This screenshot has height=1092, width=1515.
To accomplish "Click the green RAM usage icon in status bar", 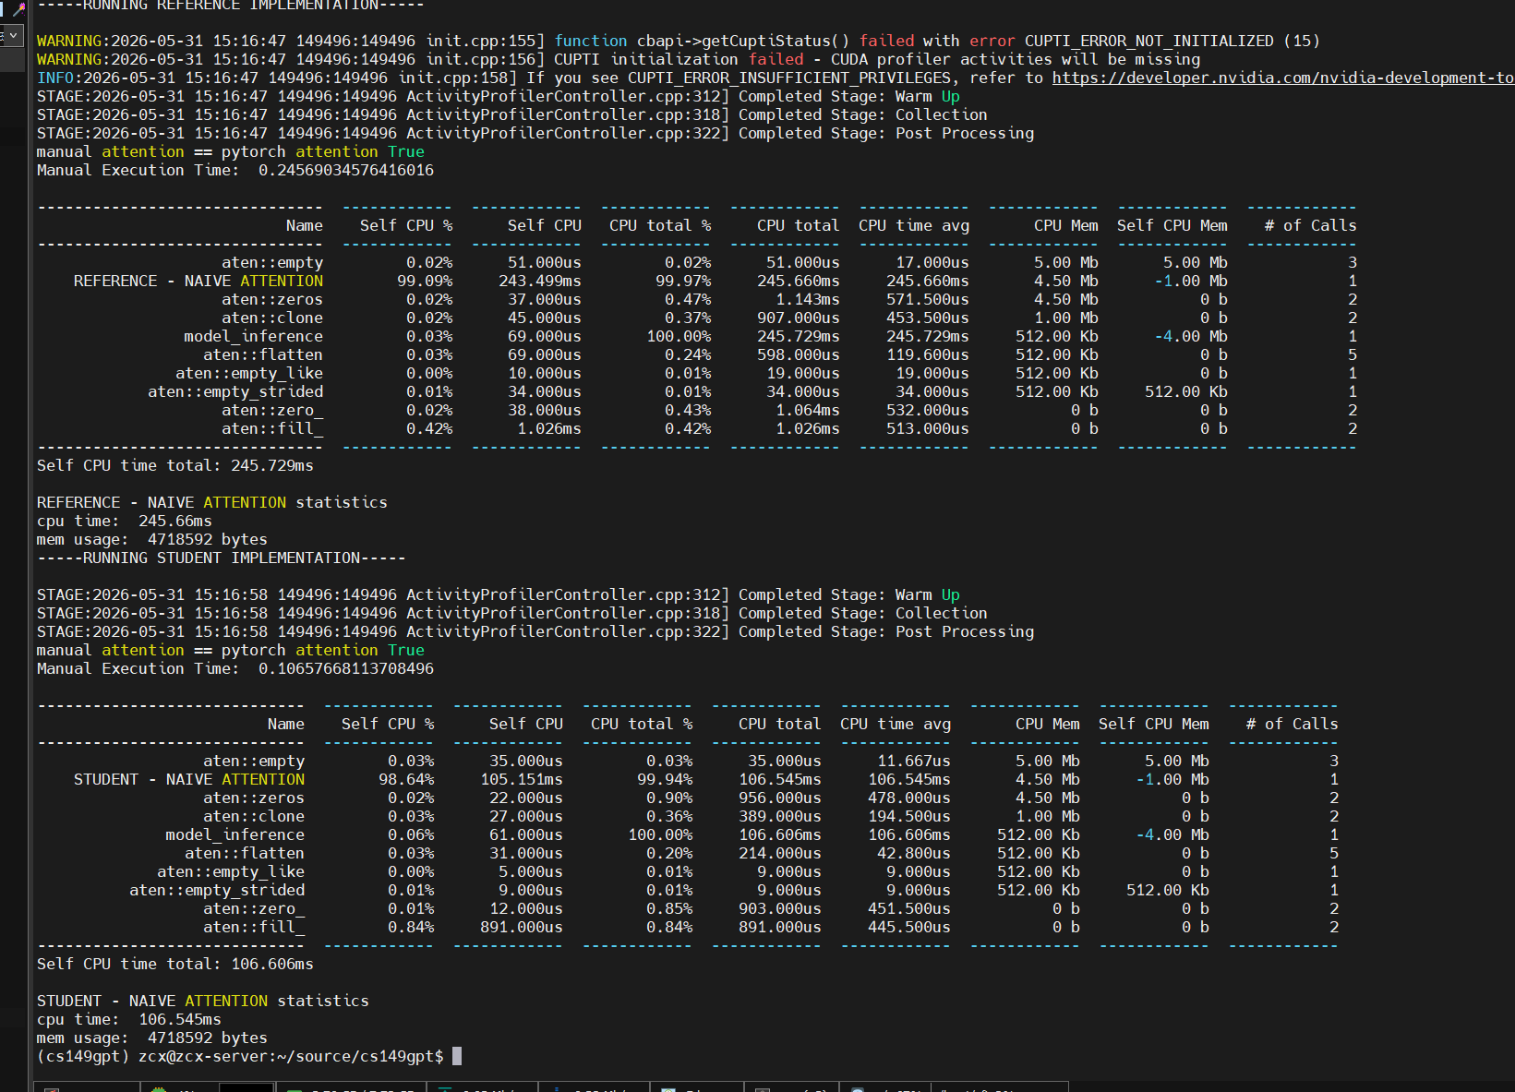I will pyautogui.click(x=295, y=1089).
